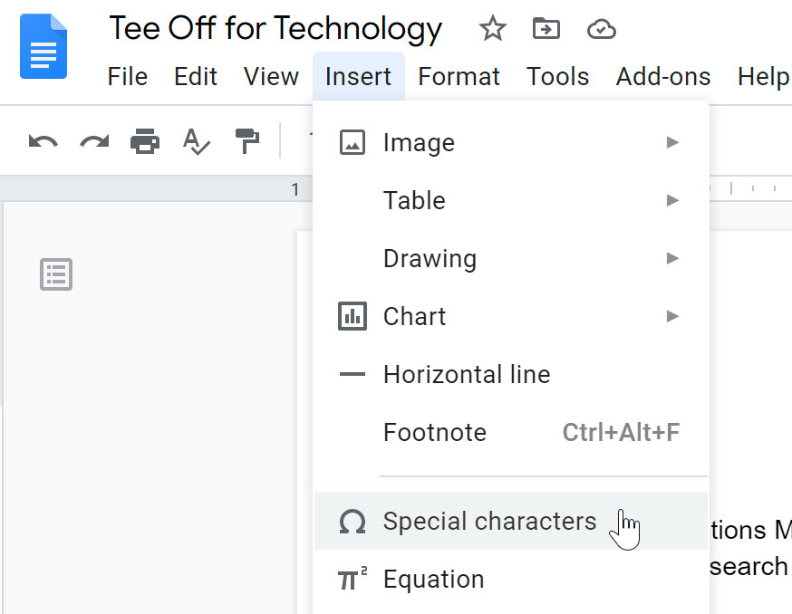
Task: Select the Paint format roller
Action: tap(247, 141)
